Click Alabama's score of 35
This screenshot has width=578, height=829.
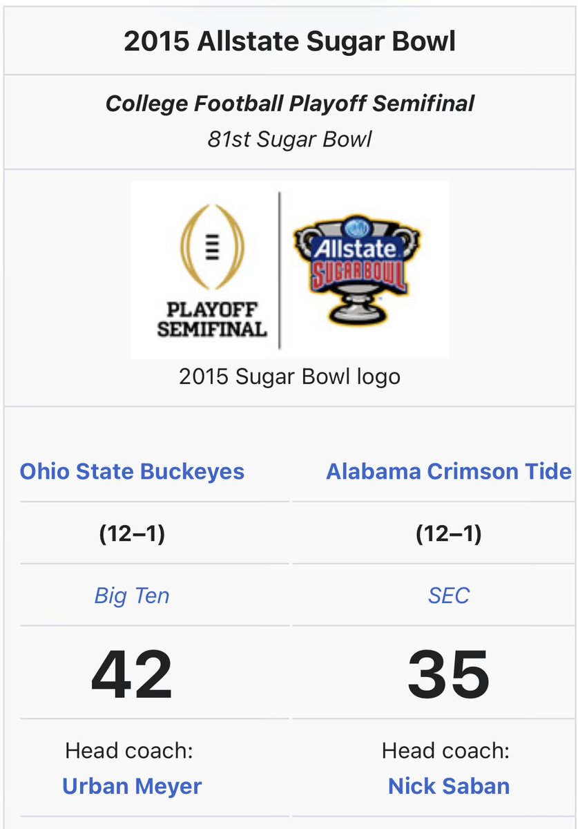point(448,674)
